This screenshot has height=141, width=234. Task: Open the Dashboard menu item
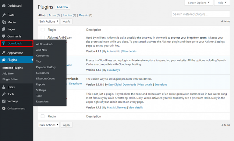click(16, 6)
